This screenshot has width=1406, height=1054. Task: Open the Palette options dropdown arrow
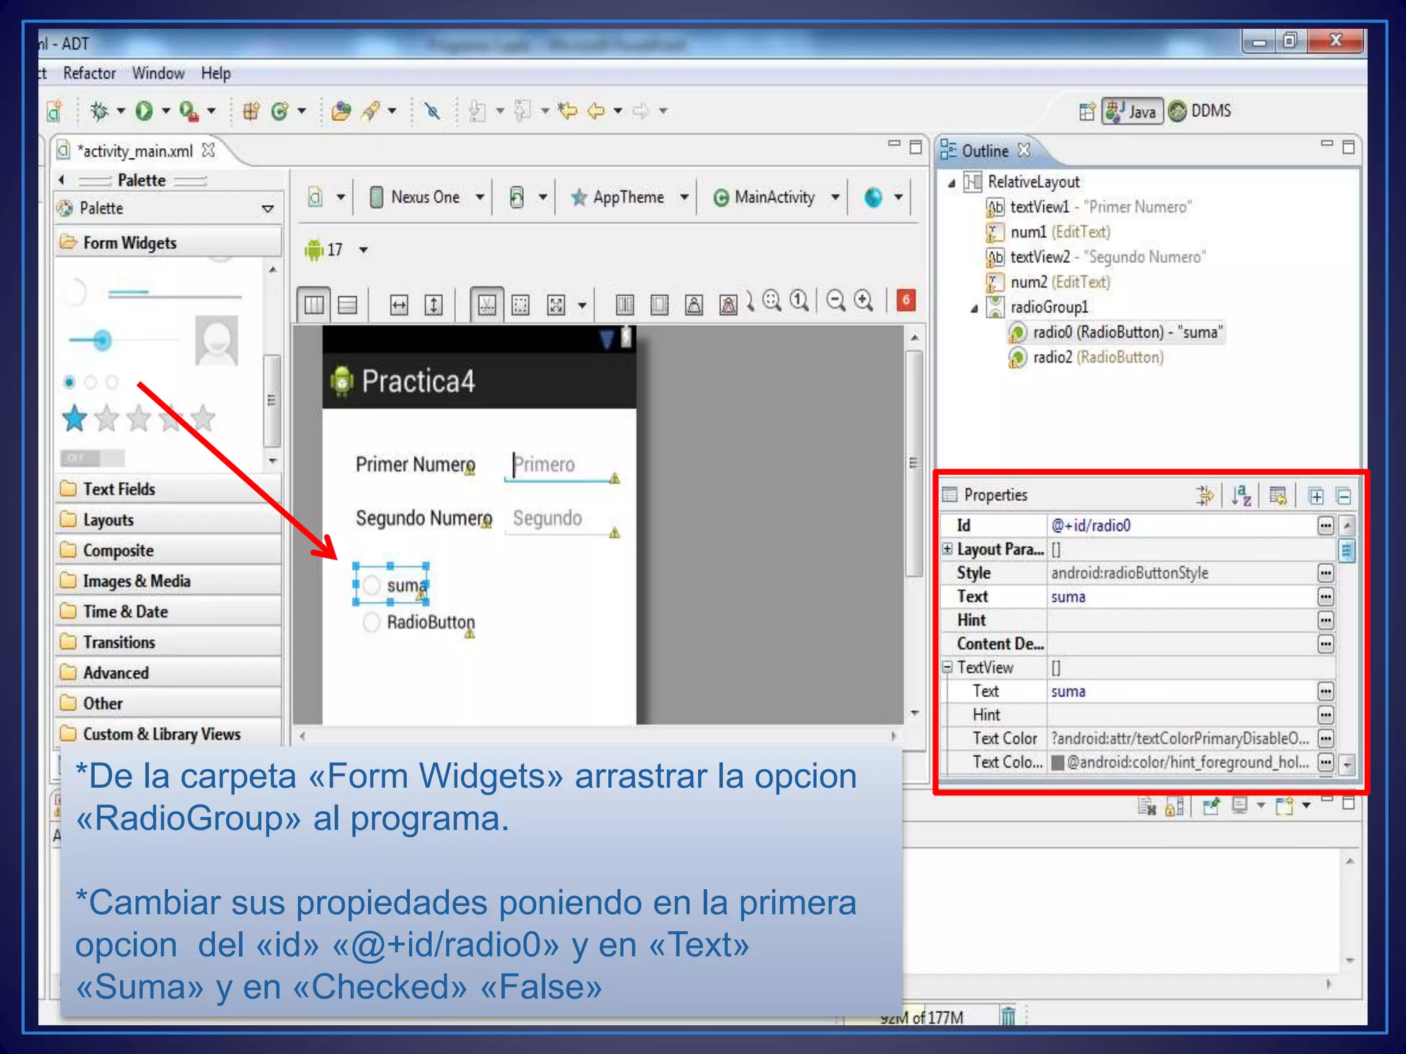268,209
